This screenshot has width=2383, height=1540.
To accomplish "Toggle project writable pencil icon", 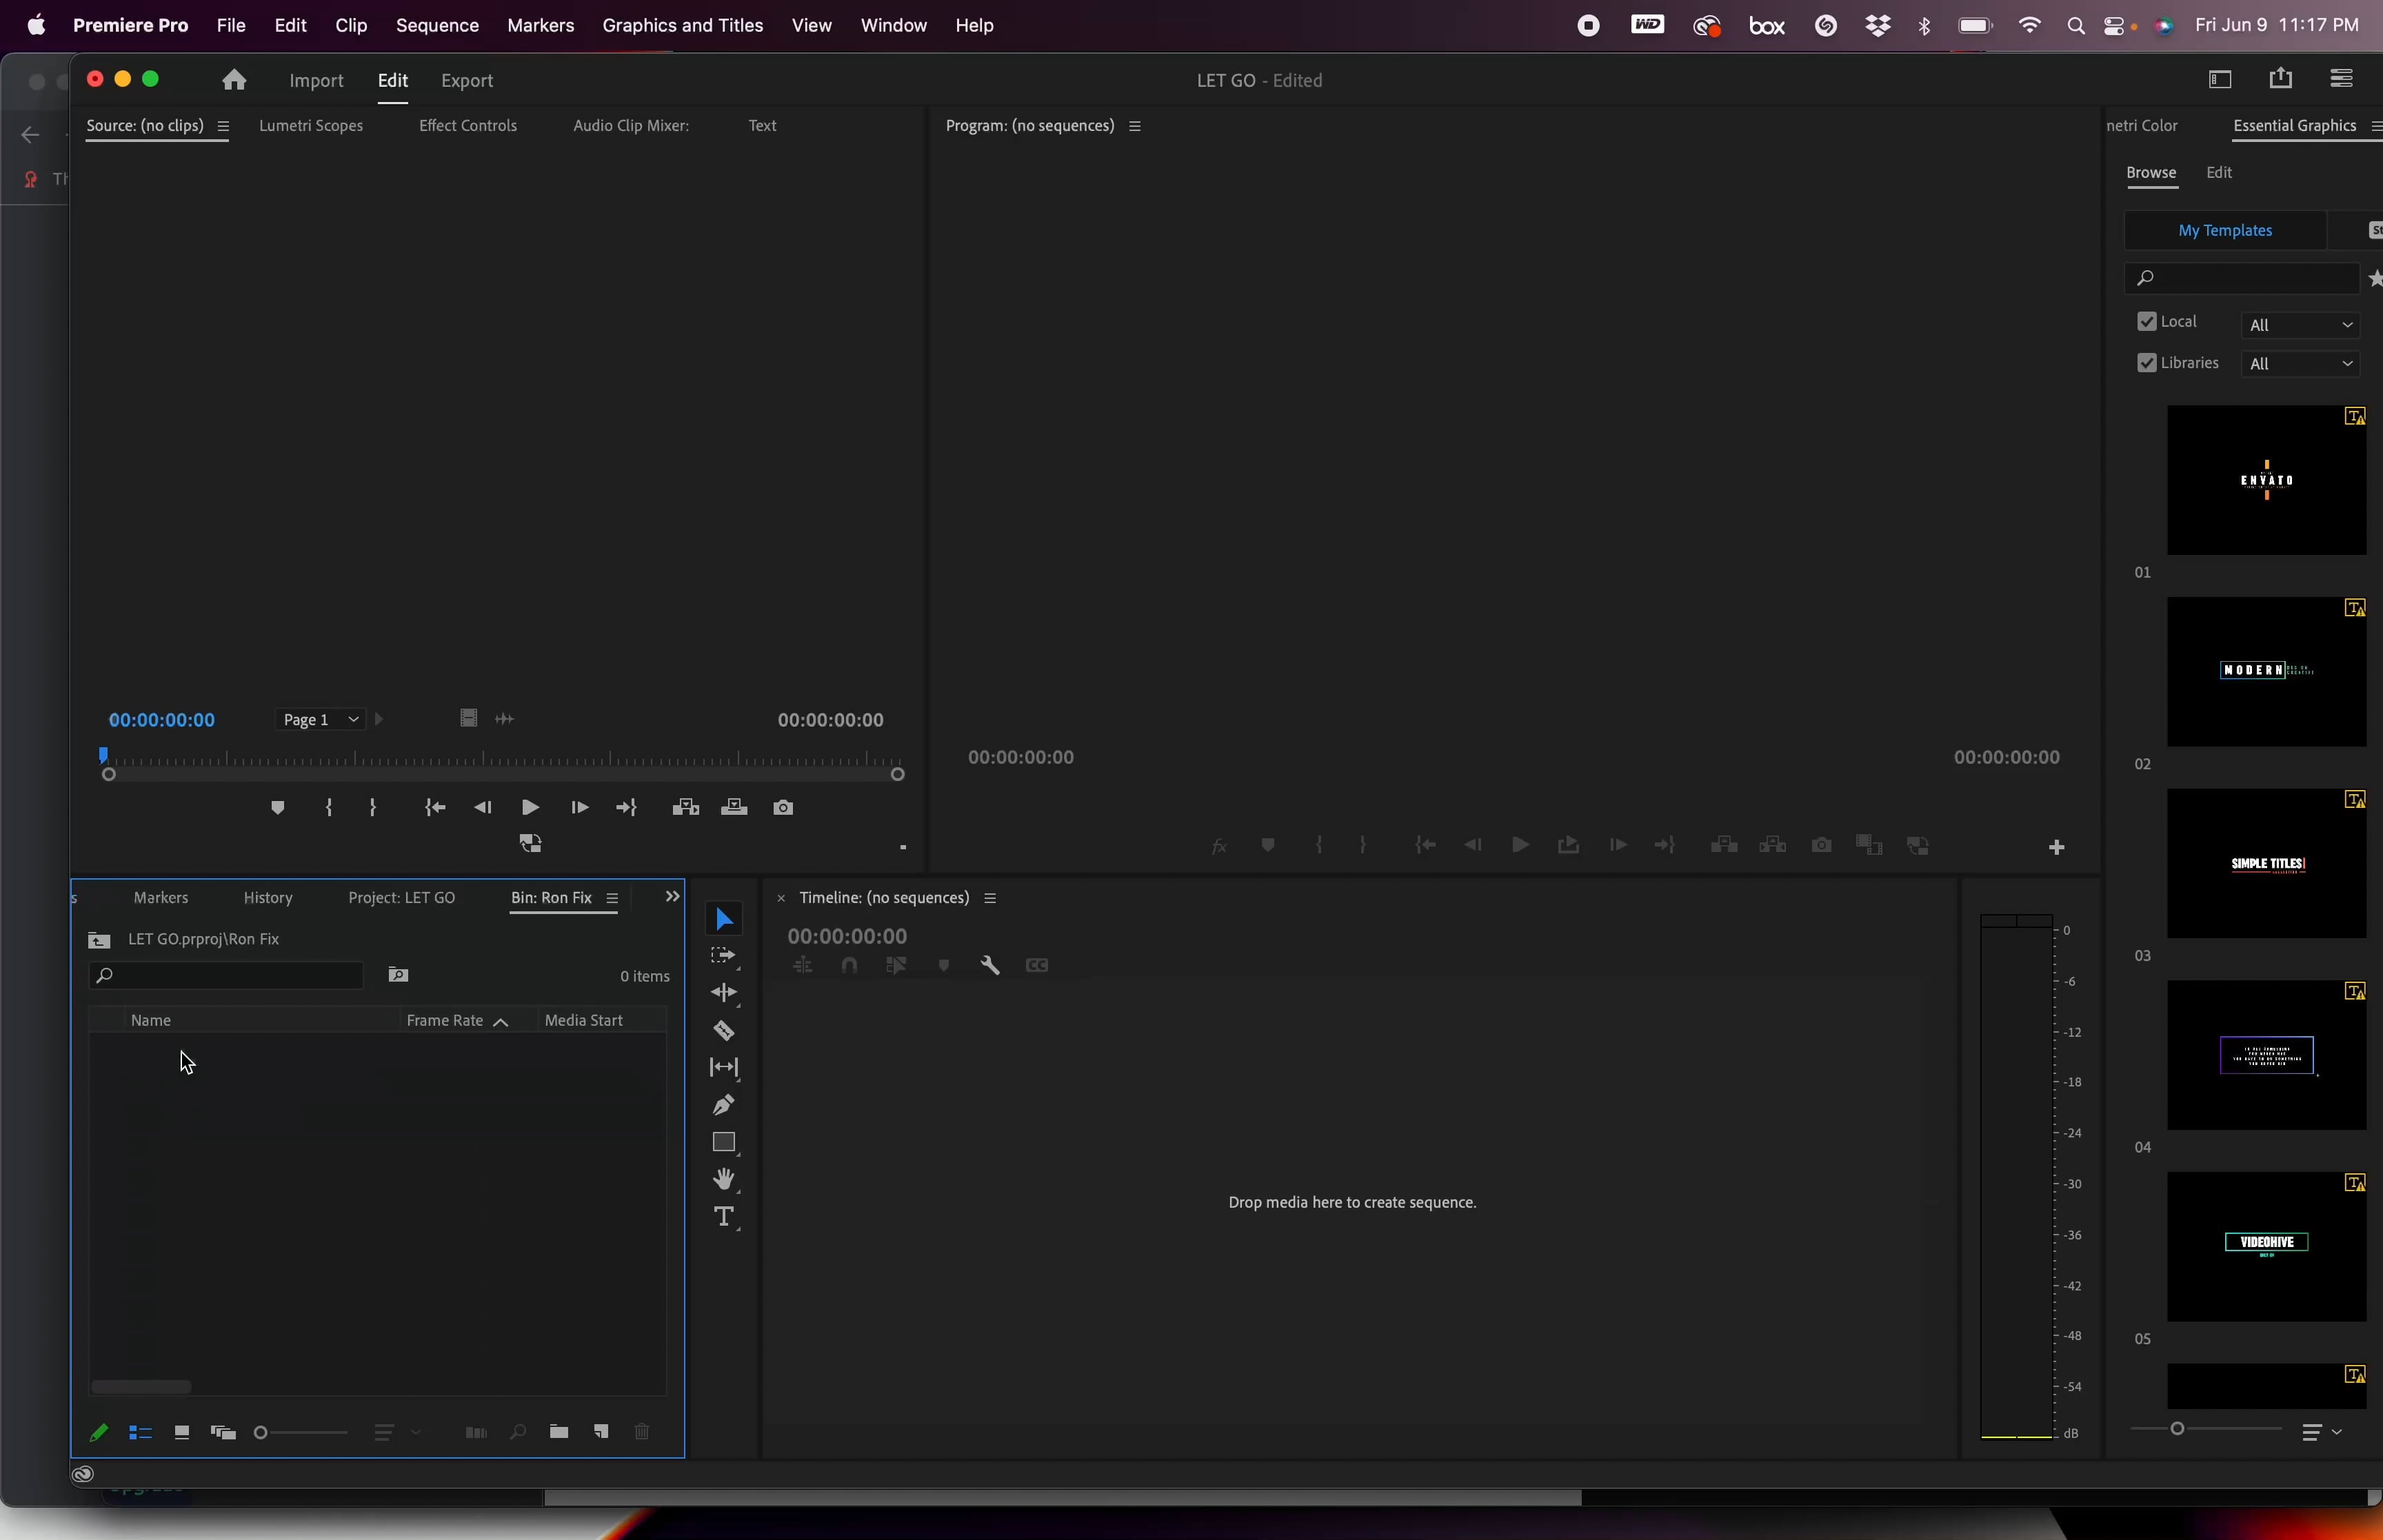I will point(98,1433).
